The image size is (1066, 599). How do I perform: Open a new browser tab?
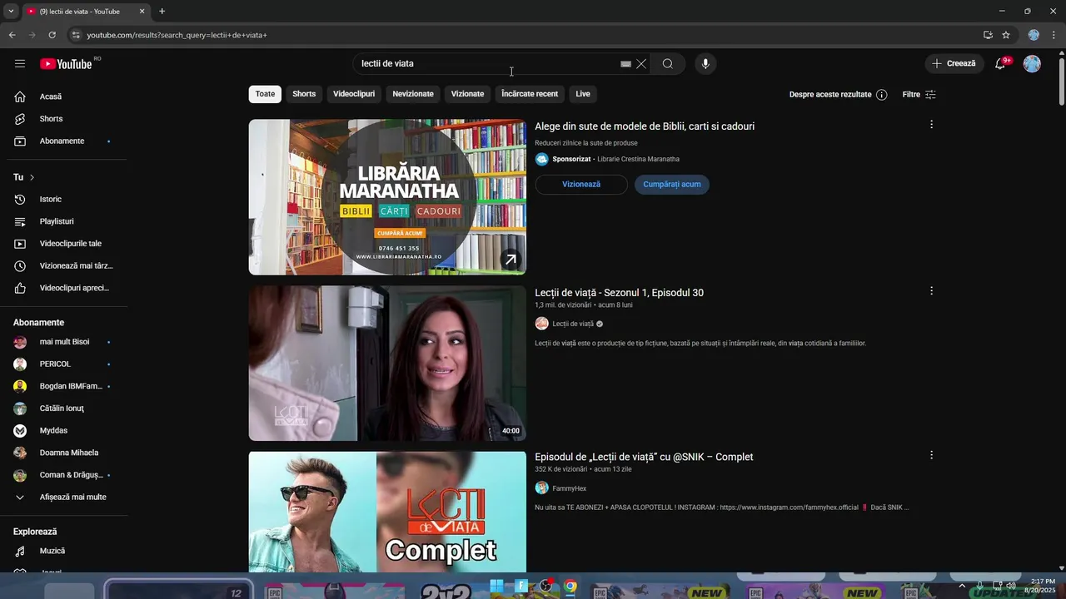coord(162,12)
